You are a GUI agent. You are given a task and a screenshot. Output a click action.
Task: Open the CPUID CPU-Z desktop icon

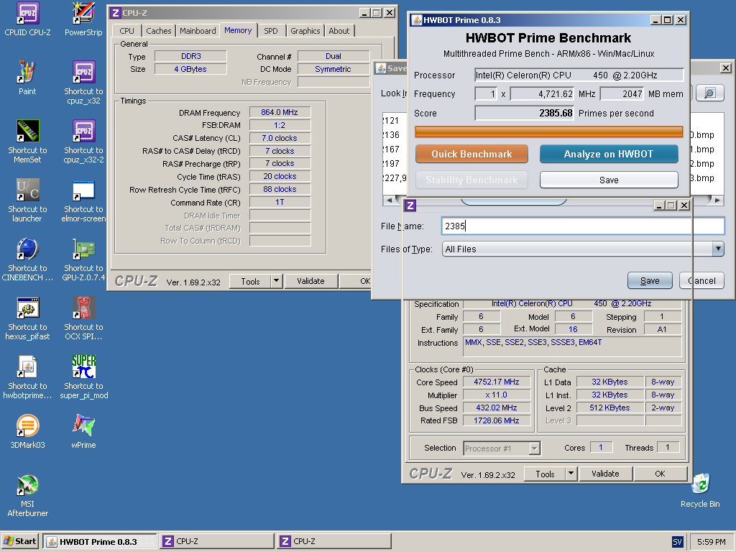[x=27, y=19]
